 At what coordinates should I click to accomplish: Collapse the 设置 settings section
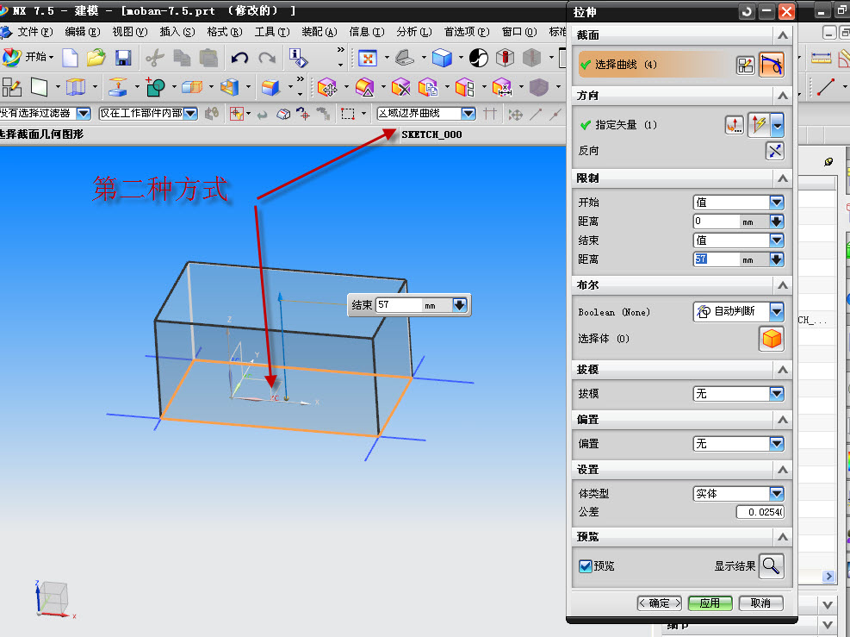(x=783, y=470)
